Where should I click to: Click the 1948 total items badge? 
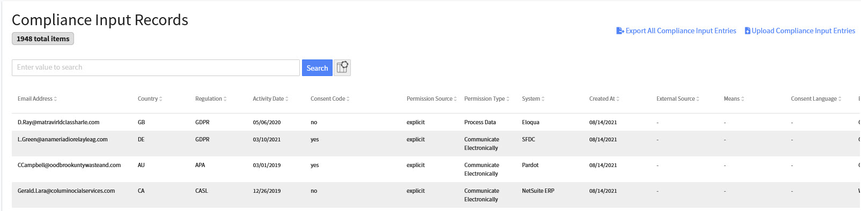(x=43, y=39)
